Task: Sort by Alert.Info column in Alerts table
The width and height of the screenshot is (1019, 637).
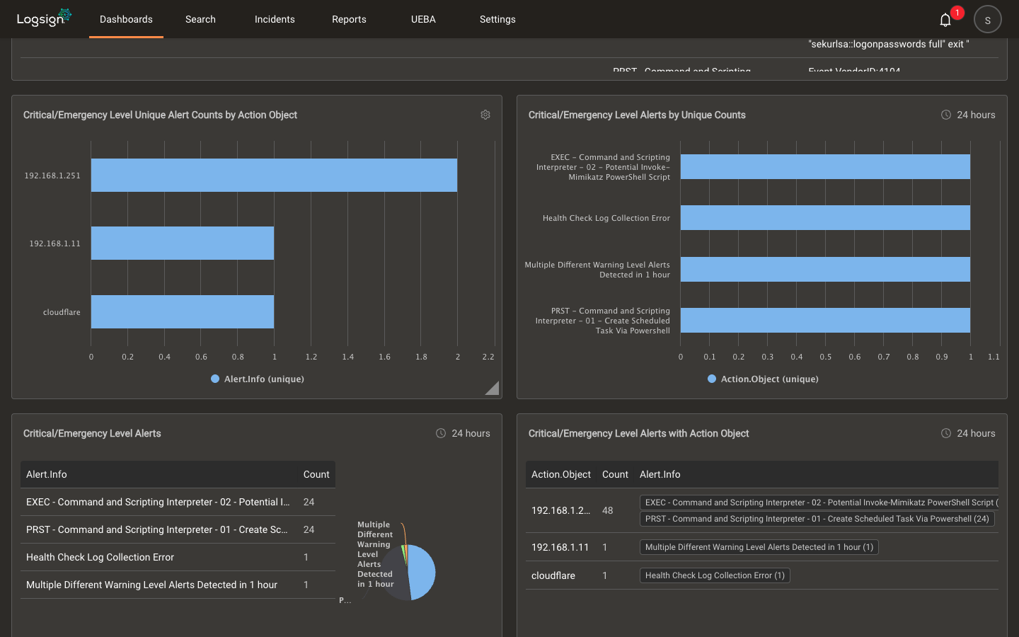Action: 47,474
